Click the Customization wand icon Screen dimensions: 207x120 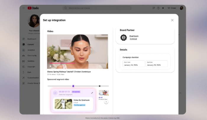(23, 78)
